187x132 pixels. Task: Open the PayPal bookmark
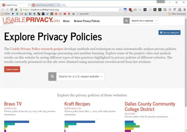tap(13, 14)
